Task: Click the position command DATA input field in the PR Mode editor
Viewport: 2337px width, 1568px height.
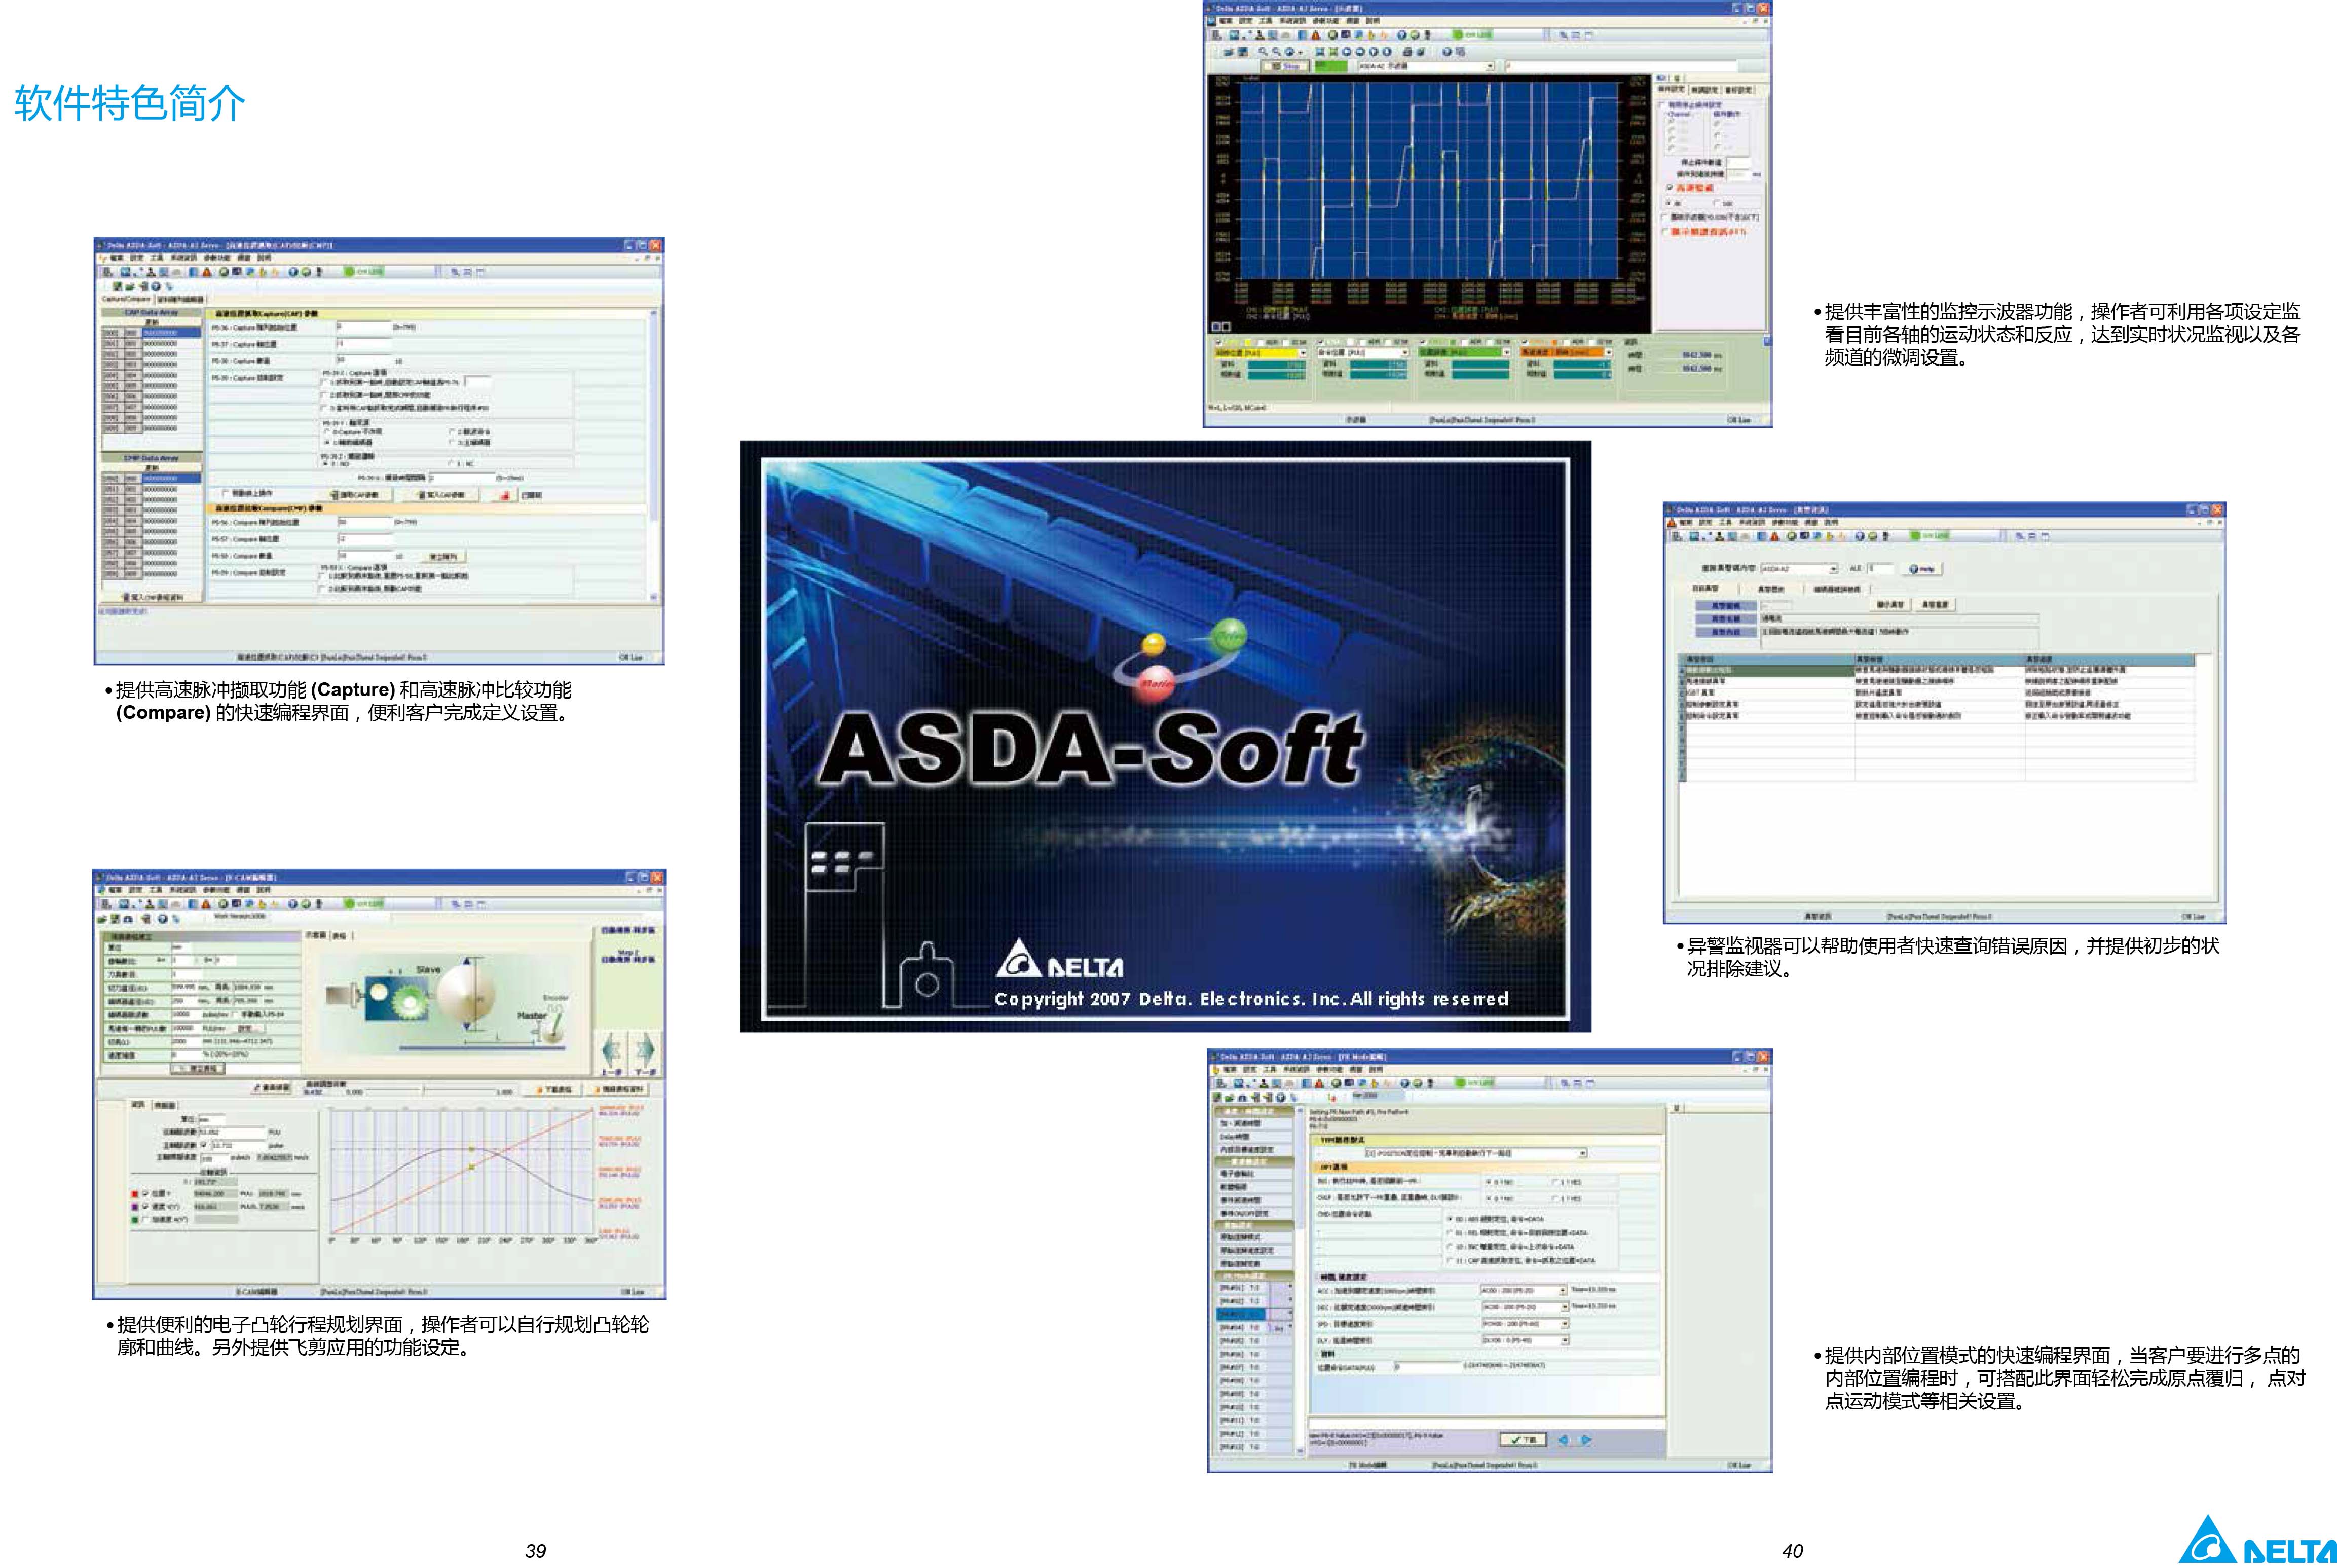Action: point(1426,1366)
